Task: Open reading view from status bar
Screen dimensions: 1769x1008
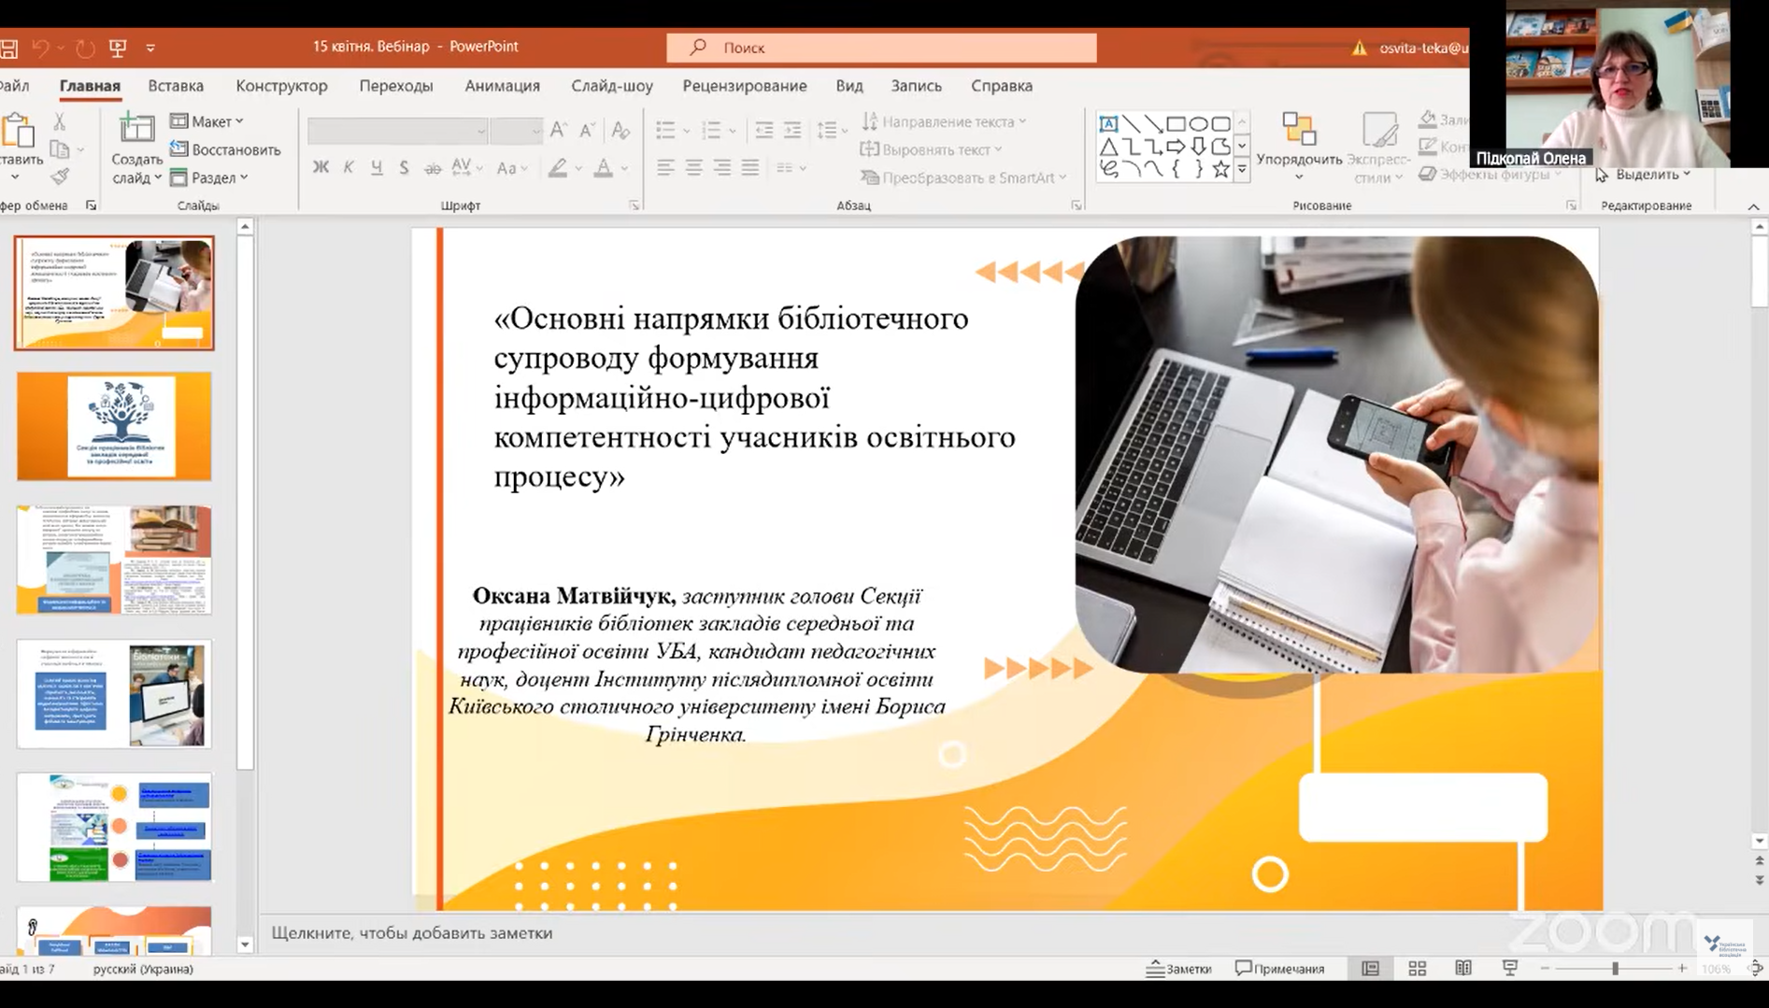Action: pos(1463,969)
